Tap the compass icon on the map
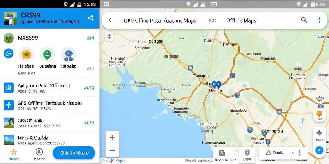The width and height of the screenshot is (329, 164). pos(109,37)
